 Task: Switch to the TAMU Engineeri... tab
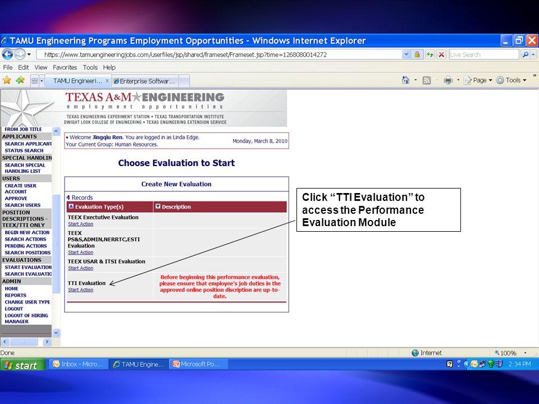pyautogui.click(x=77, y=81)
